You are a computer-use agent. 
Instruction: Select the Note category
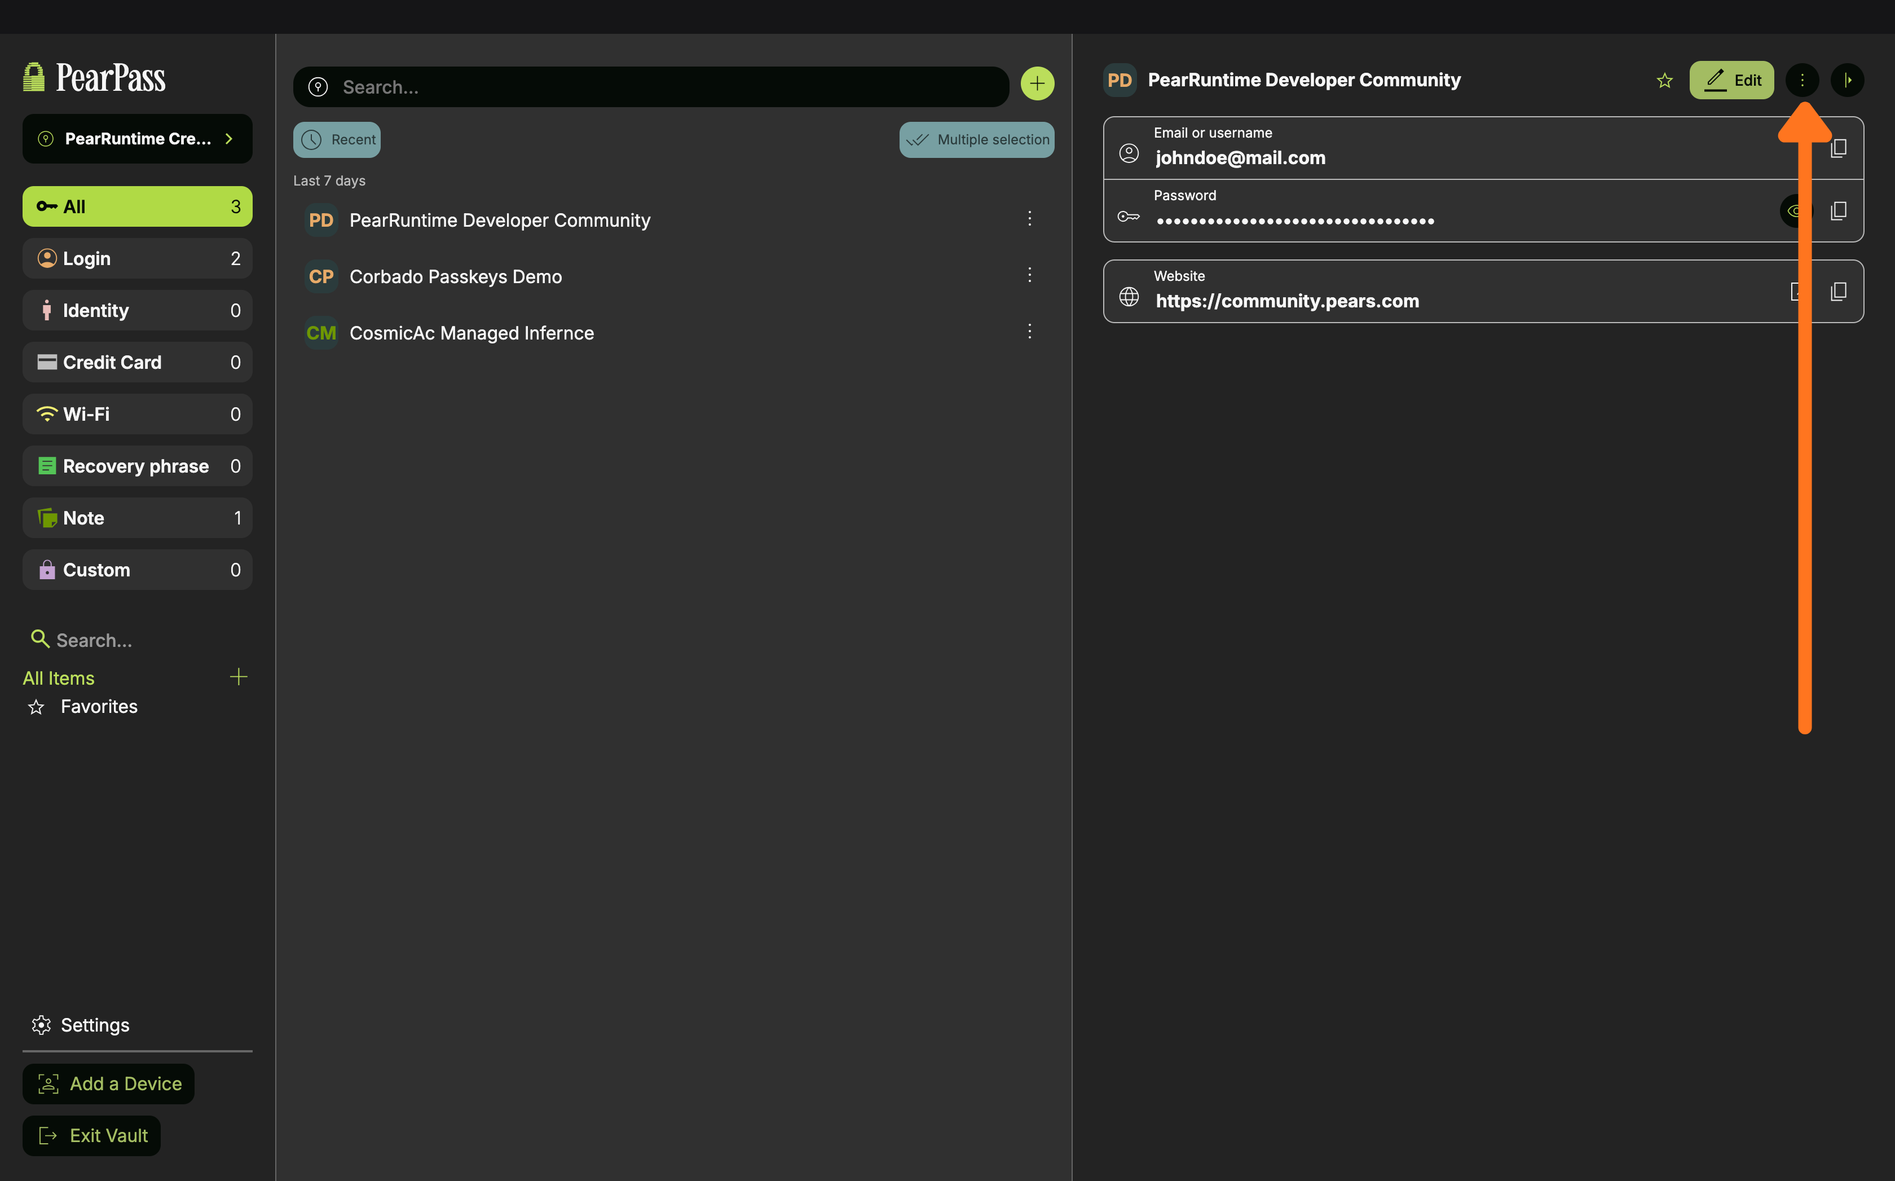(x=138, y=518)
